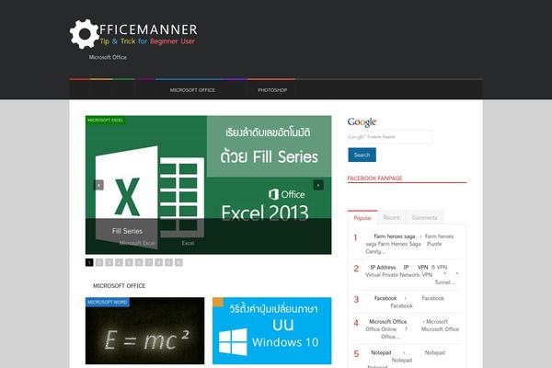Click the orange category tag on Windows 10 thumbnail
This screenshot has width=552, height=368.
click(x=218, y=302)
